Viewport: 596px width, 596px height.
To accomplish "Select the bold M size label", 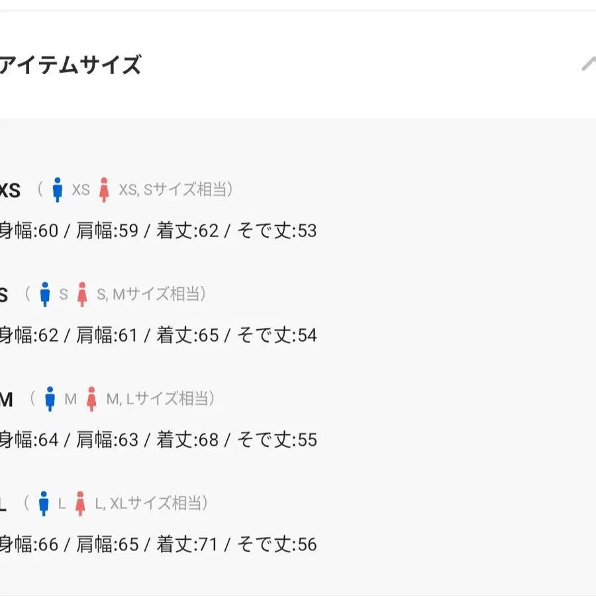I will pos(6,399).
